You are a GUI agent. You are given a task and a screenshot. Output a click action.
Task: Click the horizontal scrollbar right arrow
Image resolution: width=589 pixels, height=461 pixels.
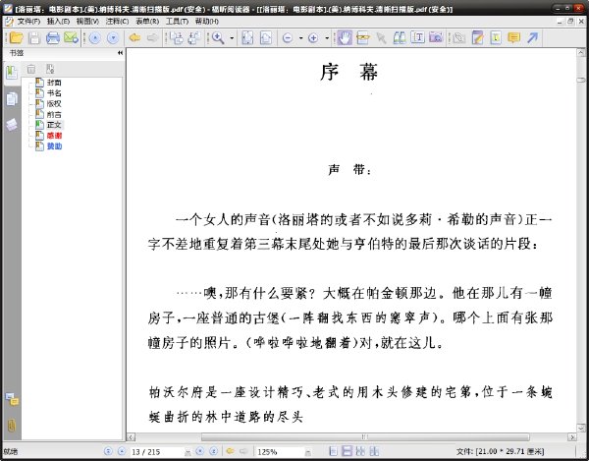click(x=572, y=437)
